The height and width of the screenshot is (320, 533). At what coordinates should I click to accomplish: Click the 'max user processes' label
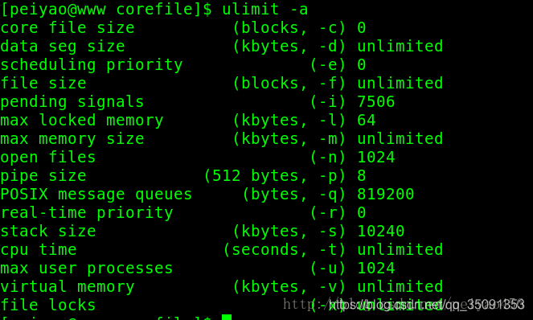(x=87, y=269)
